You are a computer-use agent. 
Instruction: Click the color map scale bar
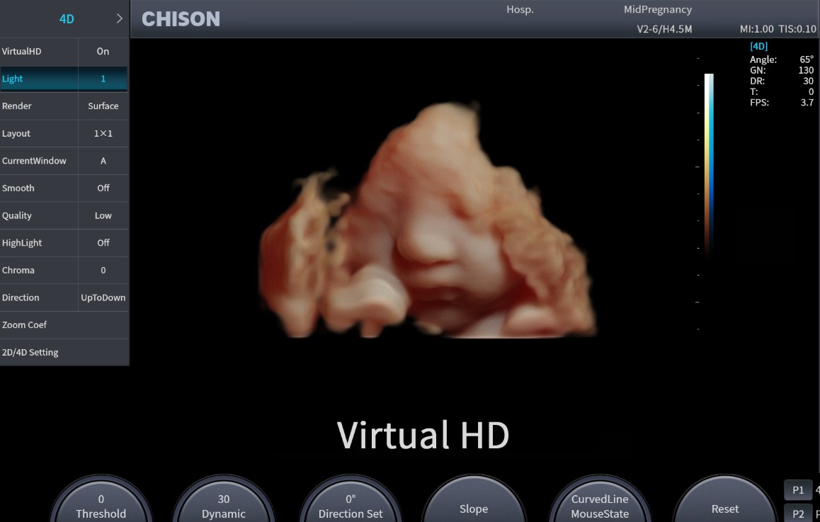tap(709, 165)
